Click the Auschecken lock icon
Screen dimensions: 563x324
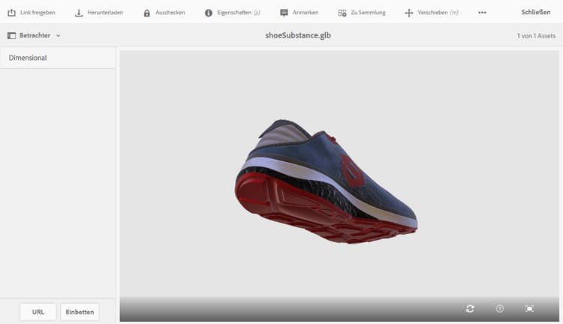pos(147,13)
